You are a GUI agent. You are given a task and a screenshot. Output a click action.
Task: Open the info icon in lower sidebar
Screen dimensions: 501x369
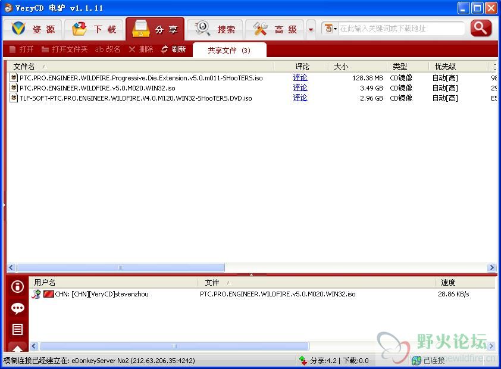[18, 286]
